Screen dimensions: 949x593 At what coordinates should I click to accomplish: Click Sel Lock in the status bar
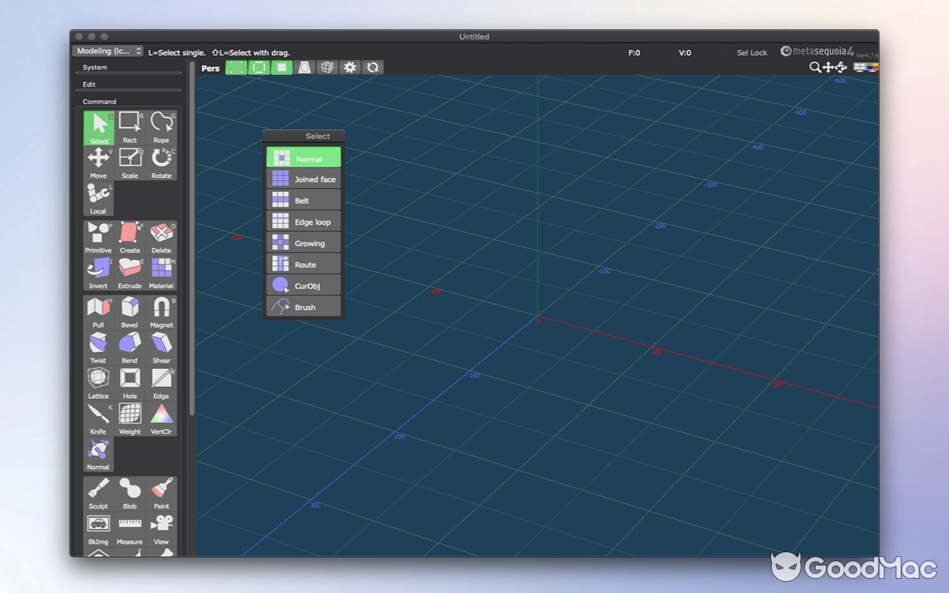click(752, 53)
